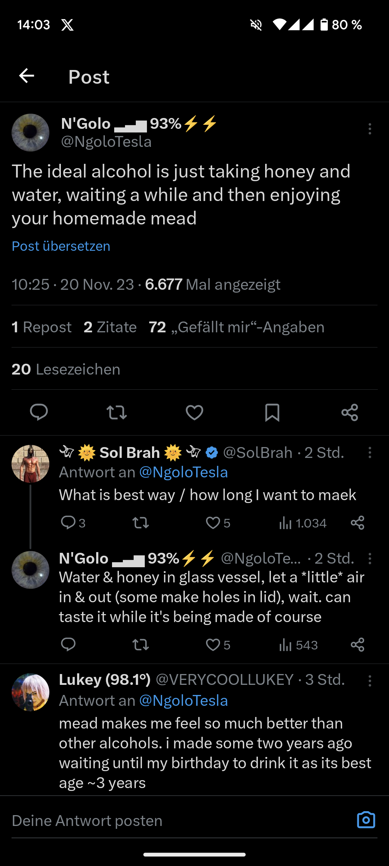Repost N'Golo's reply about glass vessel
This screenshot has width=389, height=866.
pos(140,644)
